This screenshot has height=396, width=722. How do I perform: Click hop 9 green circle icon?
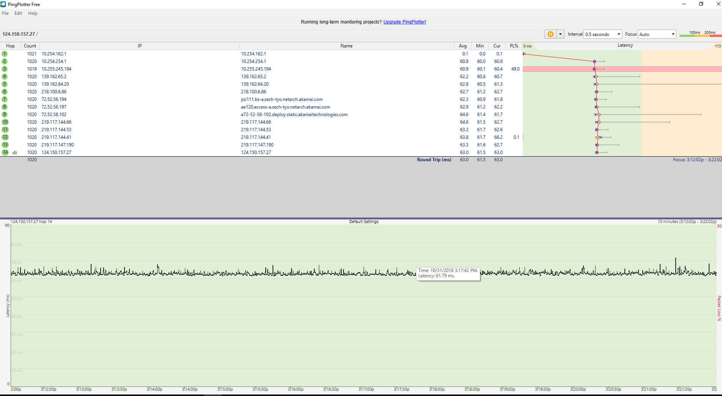pos(5,115)
